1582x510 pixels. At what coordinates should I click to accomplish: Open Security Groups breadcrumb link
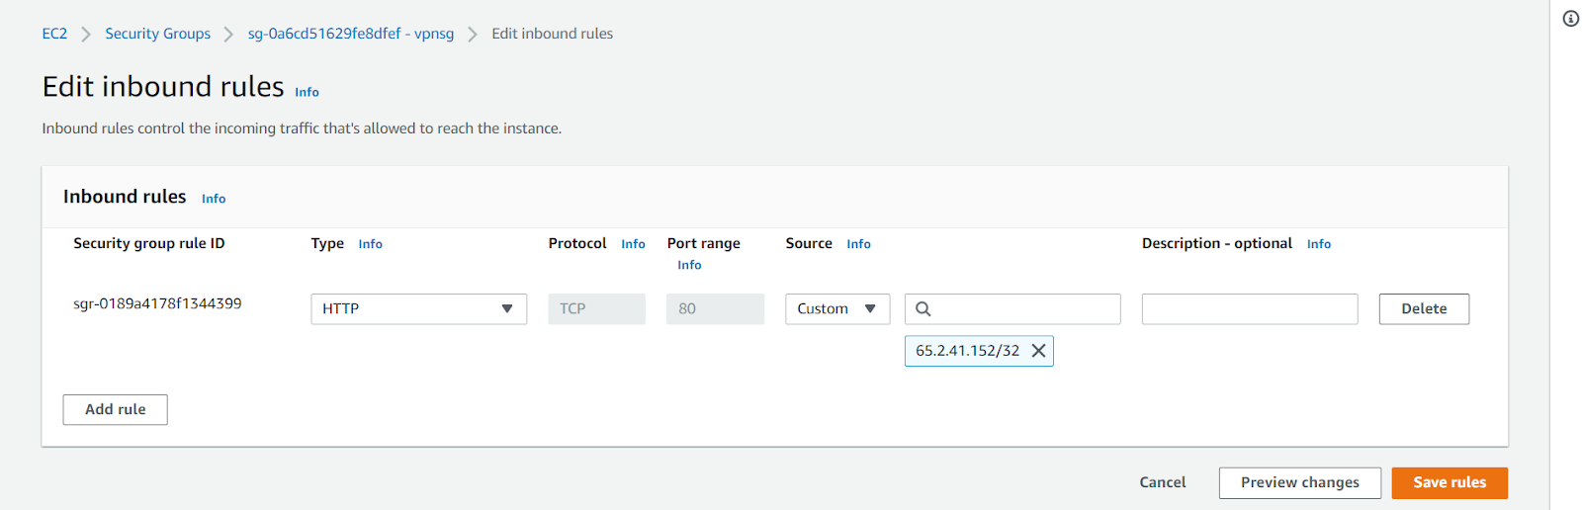[158, 34]
